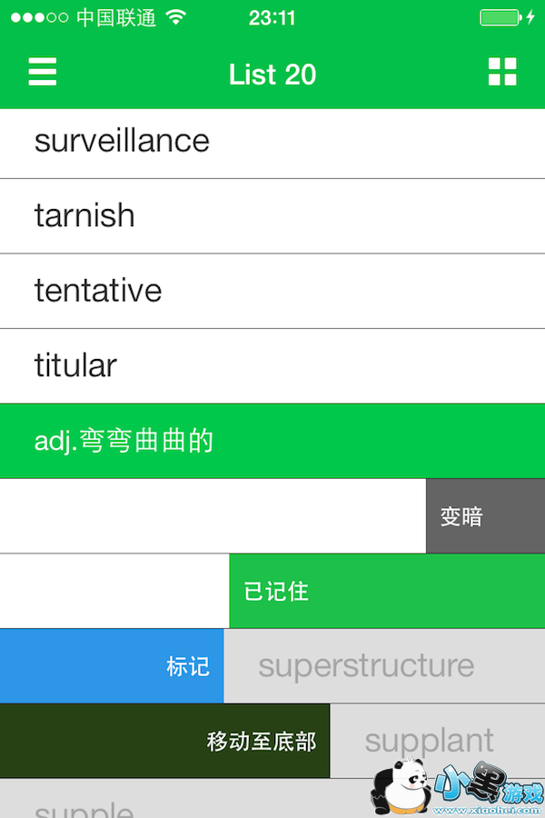Tap the cellular signal dots

coord(38,17)
